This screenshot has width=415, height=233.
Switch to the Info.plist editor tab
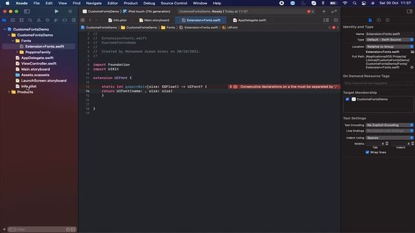(117, 20)
